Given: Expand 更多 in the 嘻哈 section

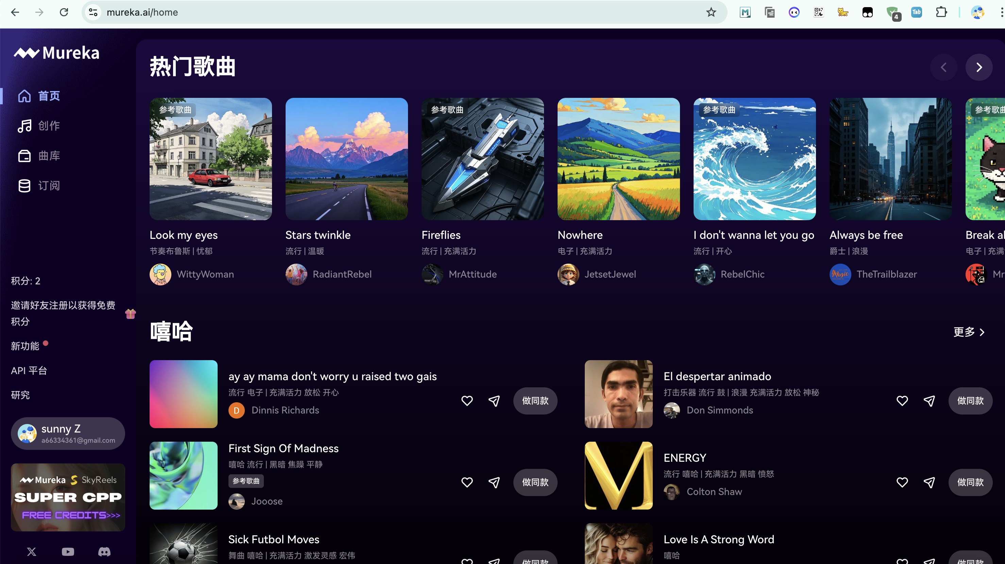Looking at the screenshot, I should 969,332.
